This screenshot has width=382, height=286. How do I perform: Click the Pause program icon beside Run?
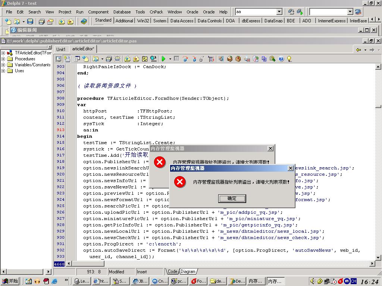176,59
